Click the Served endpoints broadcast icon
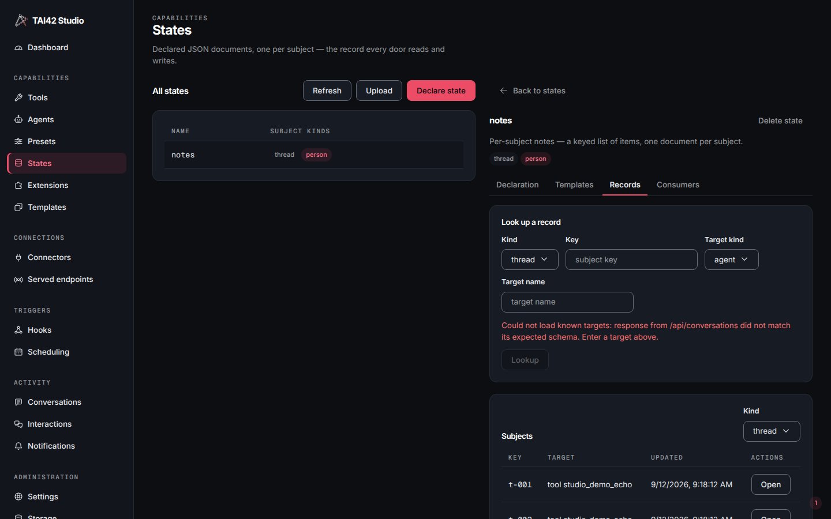 point(18,280)
